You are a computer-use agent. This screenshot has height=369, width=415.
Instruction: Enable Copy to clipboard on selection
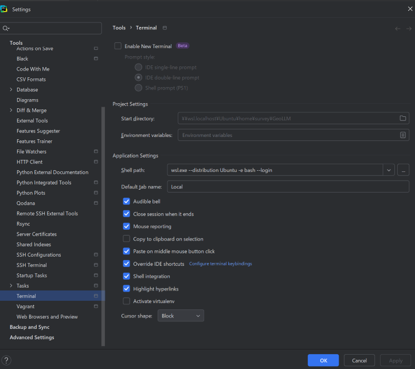pos(127,239)
